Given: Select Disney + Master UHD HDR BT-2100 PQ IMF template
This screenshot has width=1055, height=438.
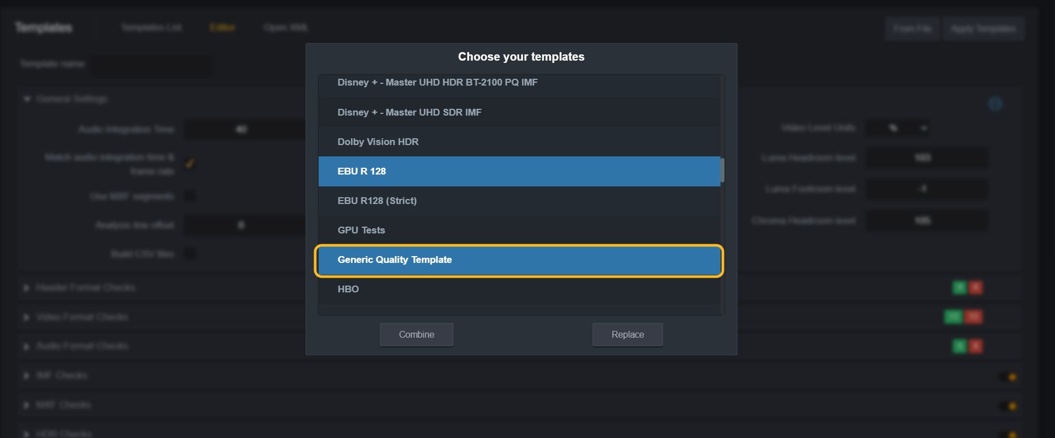Looking at the screenshot, I should click(519, 83).
